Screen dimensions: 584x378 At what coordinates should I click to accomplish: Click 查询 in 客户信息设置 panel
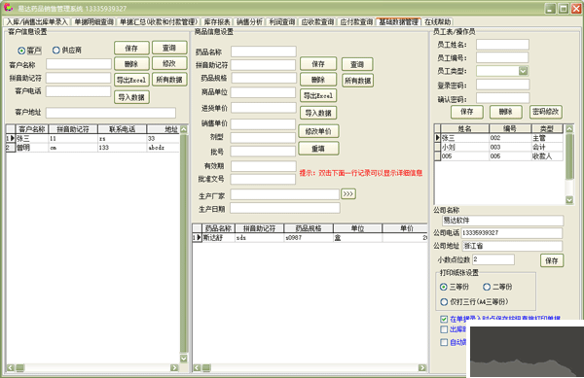coord(169,48)
